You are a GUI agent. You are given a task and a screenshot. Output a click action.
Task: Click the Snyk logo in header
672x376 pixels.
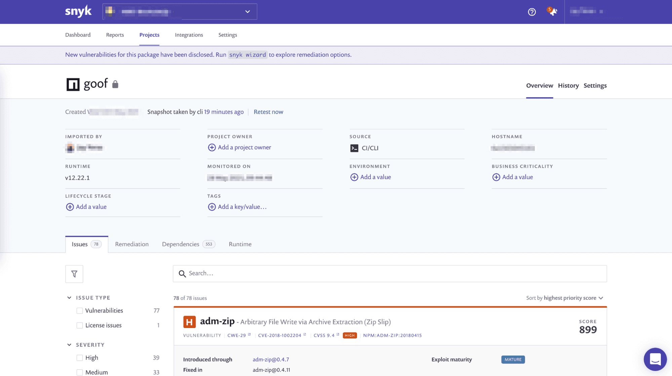[x=78, y=11]
